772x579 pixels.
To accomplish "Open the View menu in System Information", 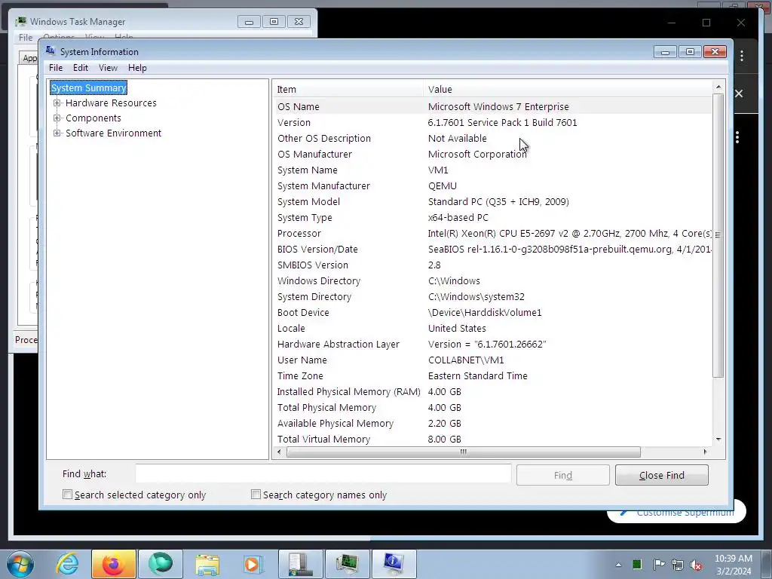I will pyautogui.click(x=108, y=67).
